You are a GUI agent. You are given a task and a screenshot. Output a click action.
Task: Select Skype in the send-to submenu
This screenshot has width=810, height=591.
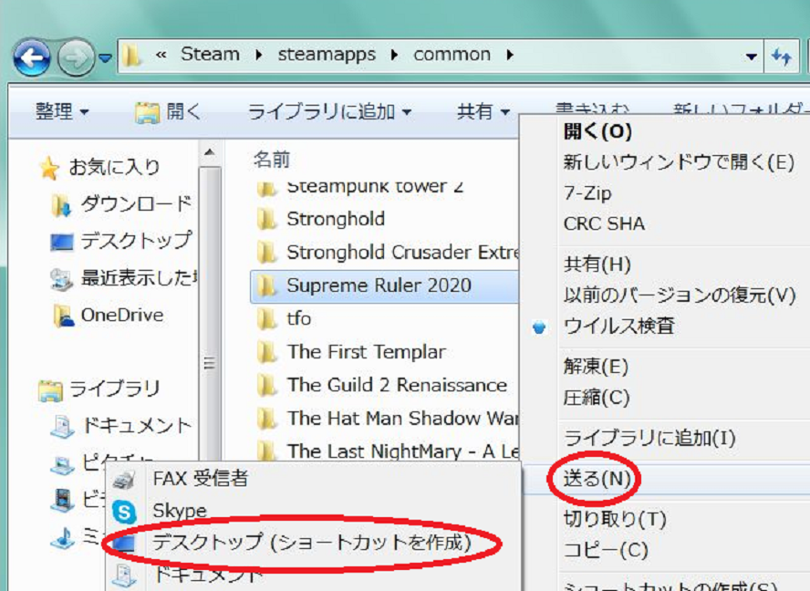[180, 511]
